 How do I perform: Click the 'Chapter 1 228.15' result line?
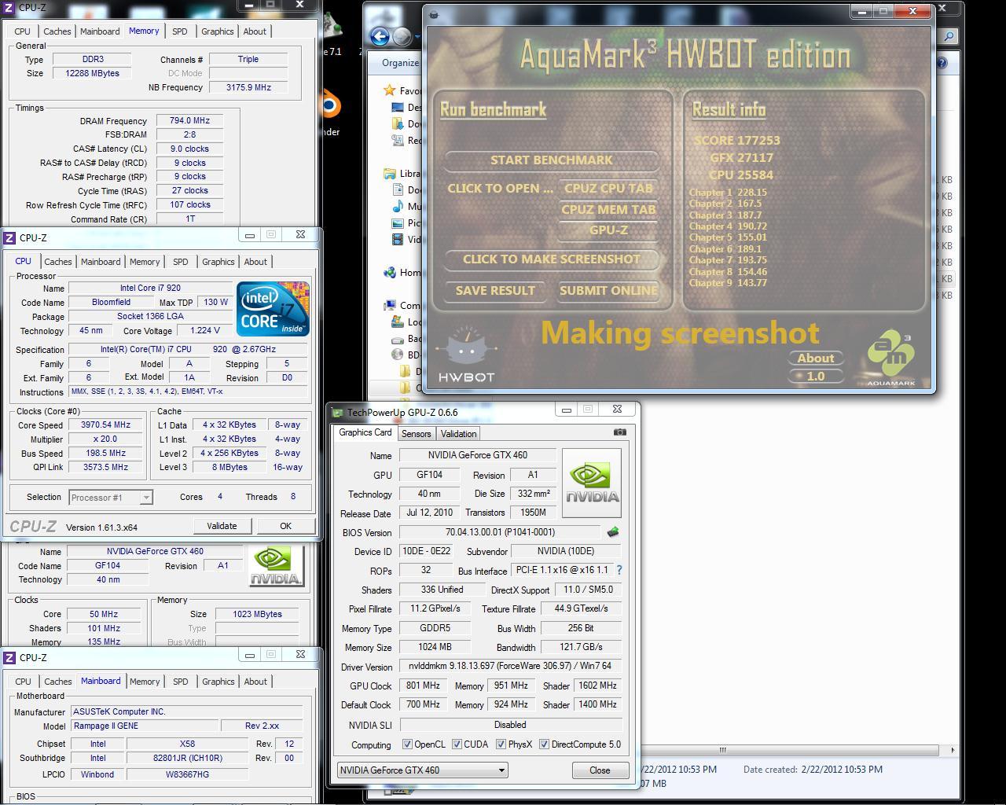click(x=728, y=193)
